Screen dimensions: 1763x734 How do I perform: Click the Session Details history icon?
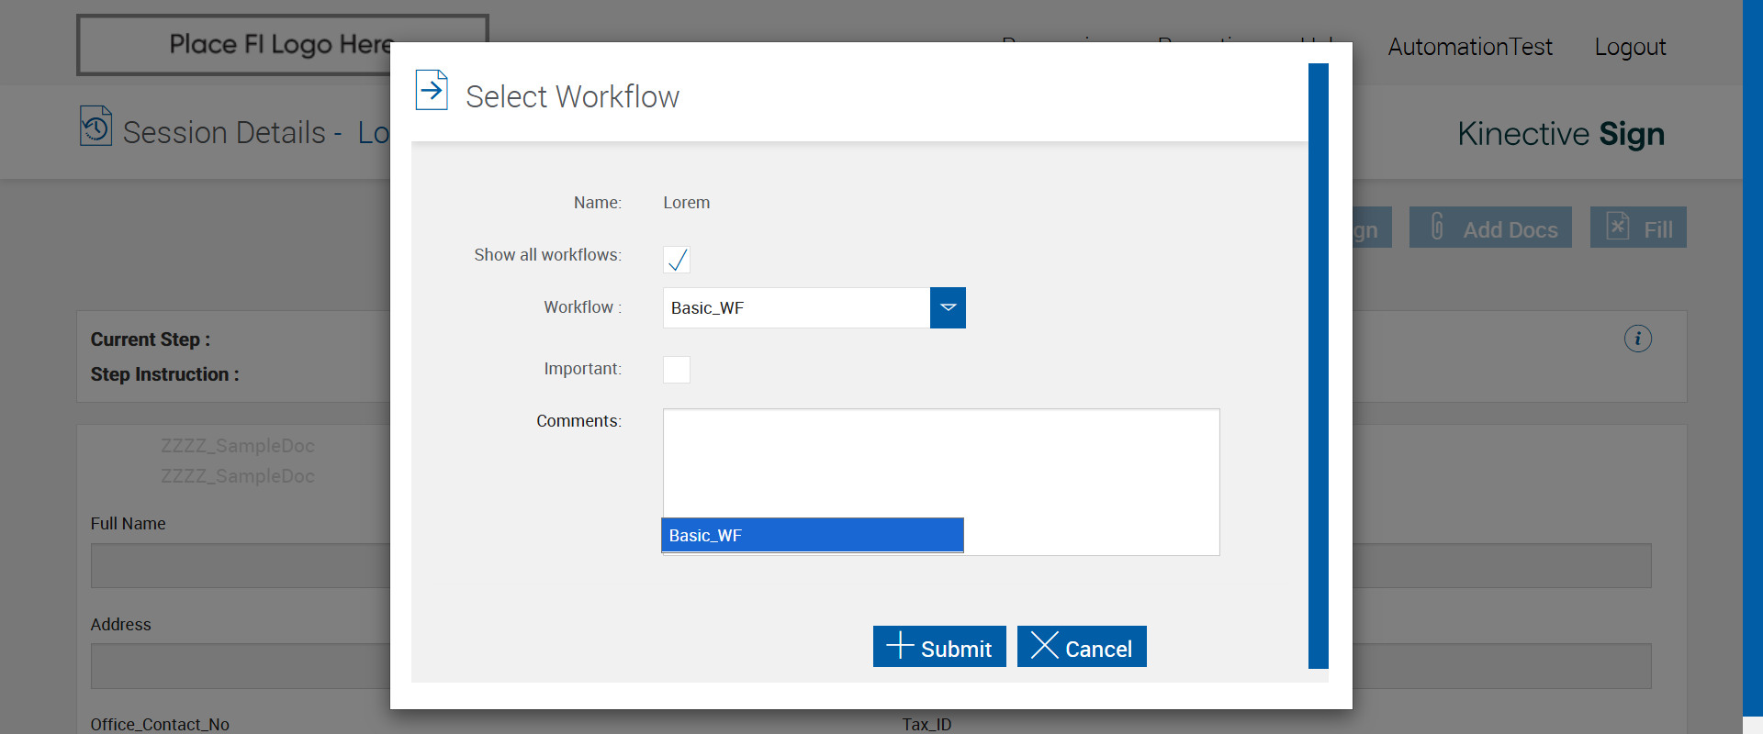(95, 127)
